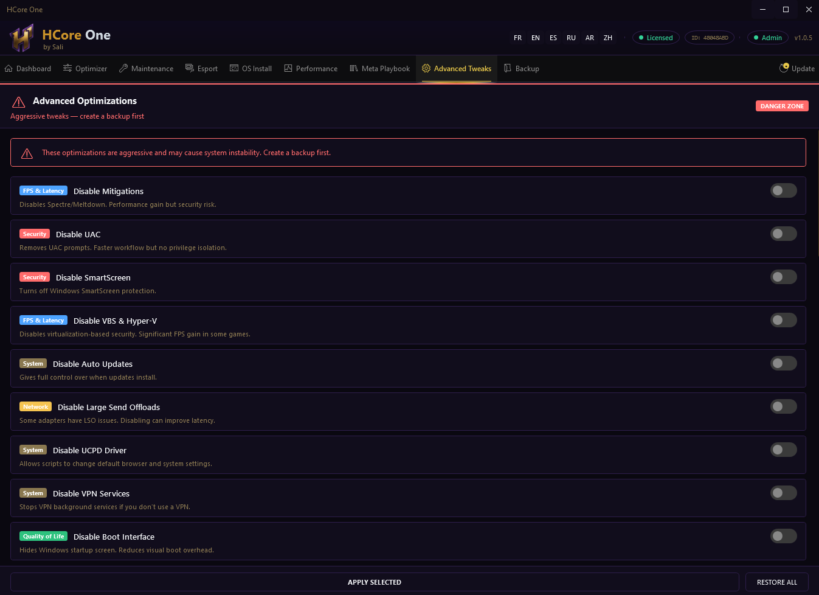Select the OS Install tab
The image size is (819, 595).
[x=251, y=68]
